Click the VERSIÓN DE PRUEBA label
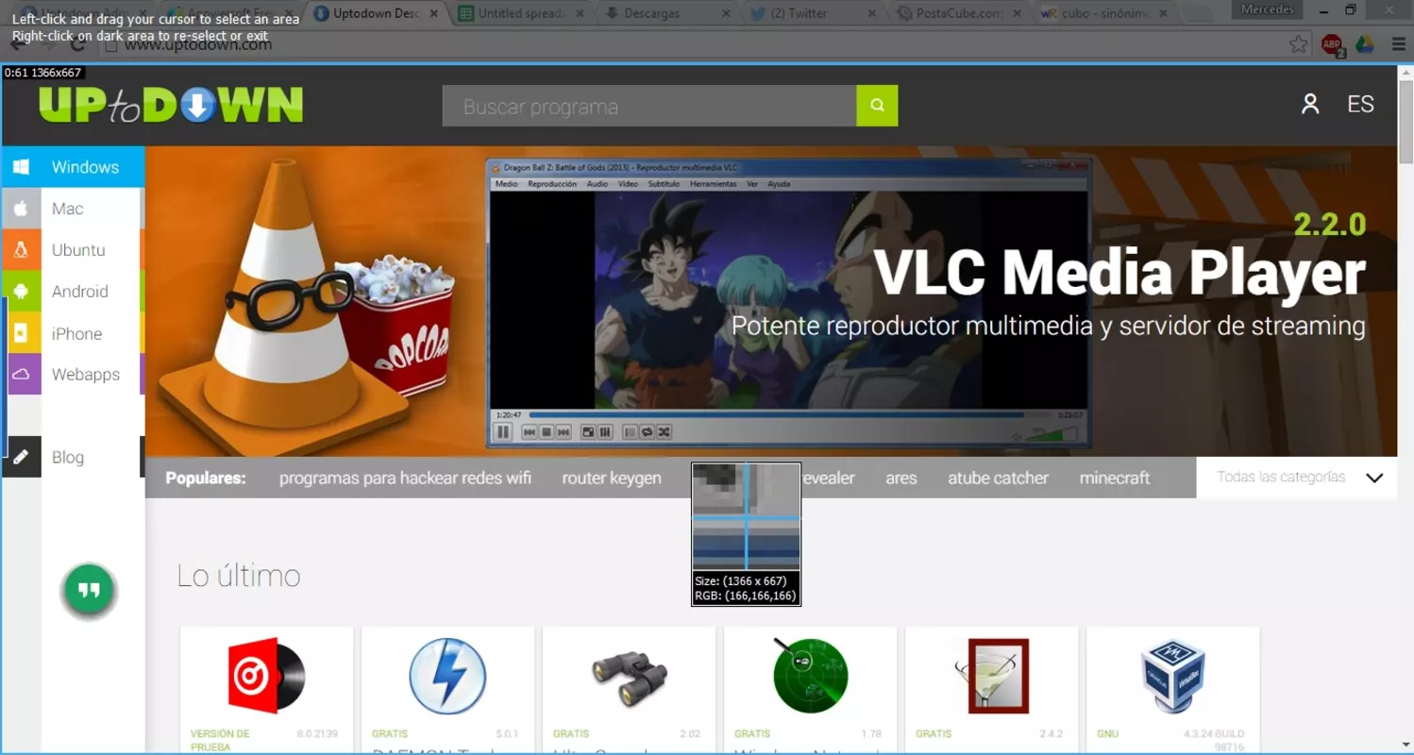 pos(220,740)
